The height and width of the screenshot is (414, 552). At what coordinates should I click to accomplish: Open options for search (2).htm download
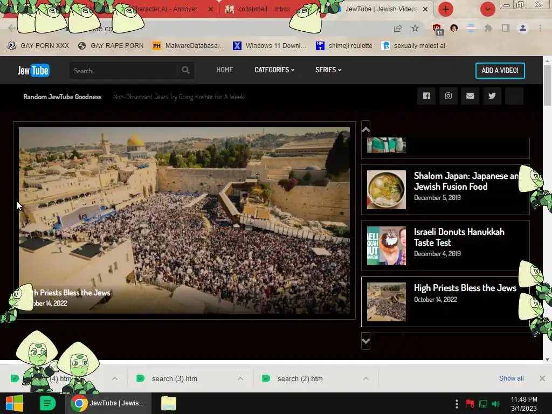pos(366,378)
